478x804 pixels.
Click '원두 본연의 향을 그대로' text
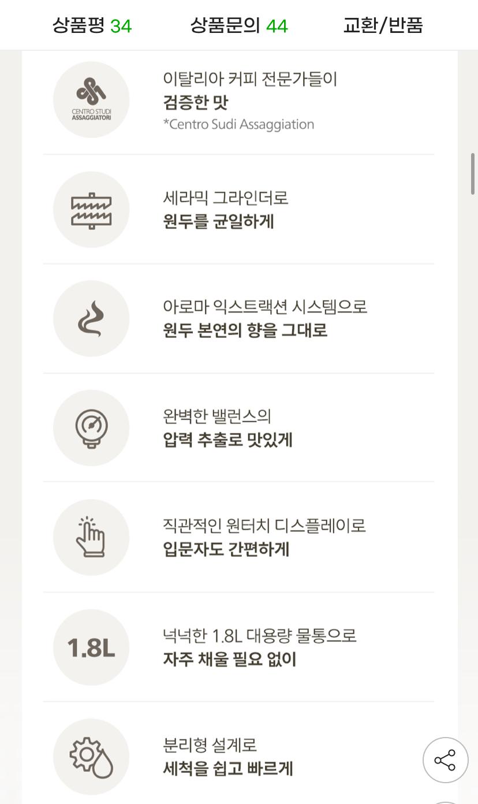tap(245, 330)
